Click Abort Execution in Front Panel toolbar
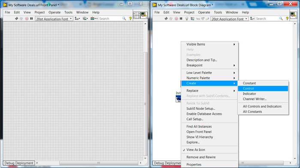 point(27,18)
